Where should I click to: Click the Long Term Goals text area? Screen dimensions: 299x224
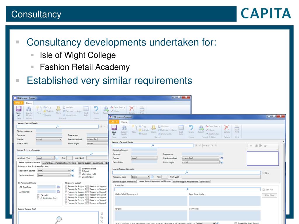coord(225,201)
